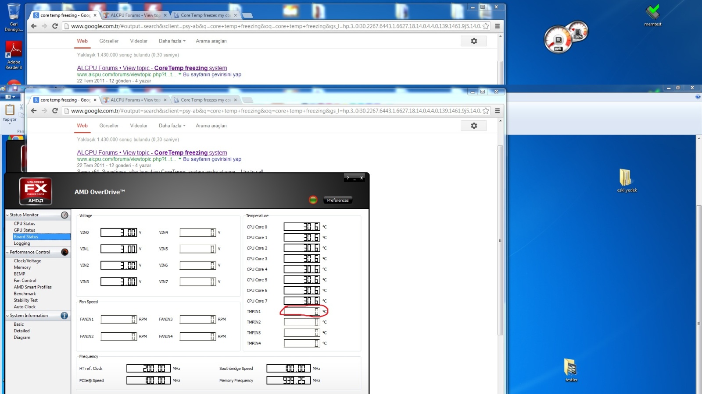Open Daha fazla dropdown in background Chrome
The width and height of the screenshot is (702, 394).
click(172, 41)
